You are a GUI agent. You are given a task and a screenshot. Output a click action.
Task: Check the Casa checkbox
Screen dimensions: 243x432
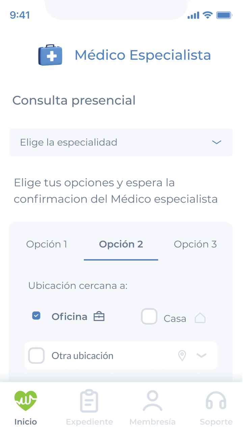tap(149, 317)
